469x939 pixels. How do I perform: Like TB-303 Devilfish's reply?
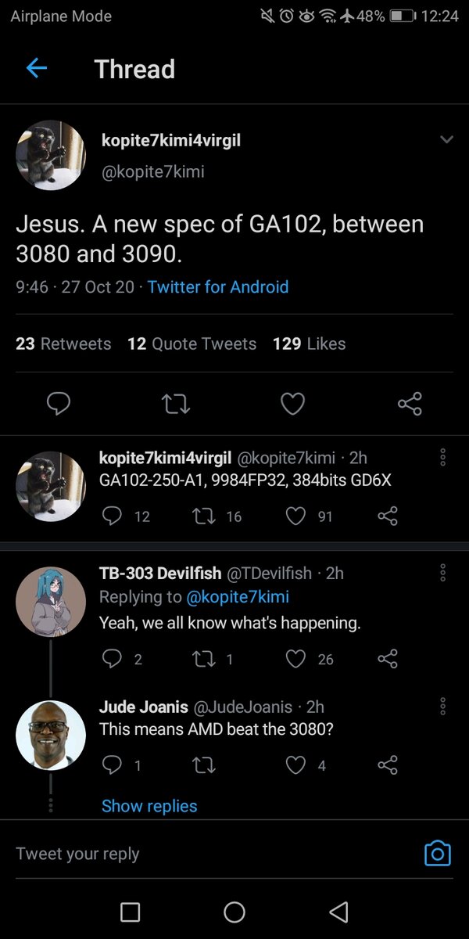(x=295, y=660)
